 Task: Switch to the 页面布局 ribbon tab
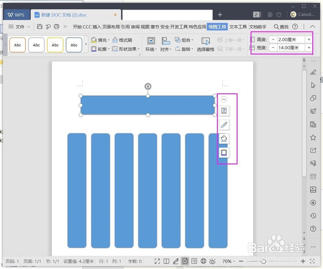[111, 27]
